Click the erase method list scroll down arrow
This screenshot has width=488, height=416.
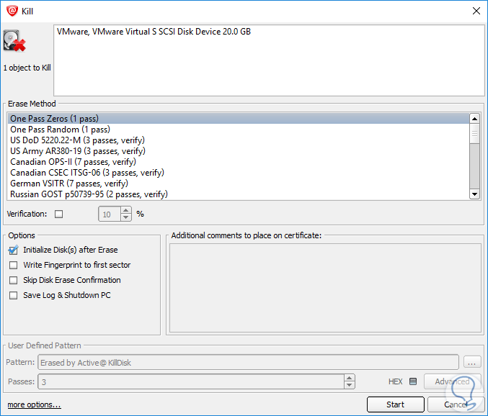(x=474, y=194)
